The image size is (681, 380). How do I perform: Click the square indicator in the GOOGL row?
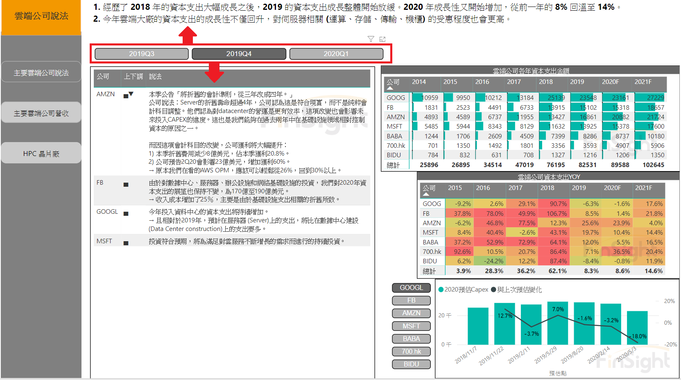click(126, 214)
